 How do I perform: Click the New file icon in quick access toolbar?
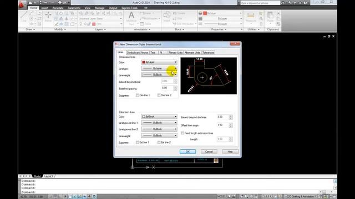coord(31,3)
